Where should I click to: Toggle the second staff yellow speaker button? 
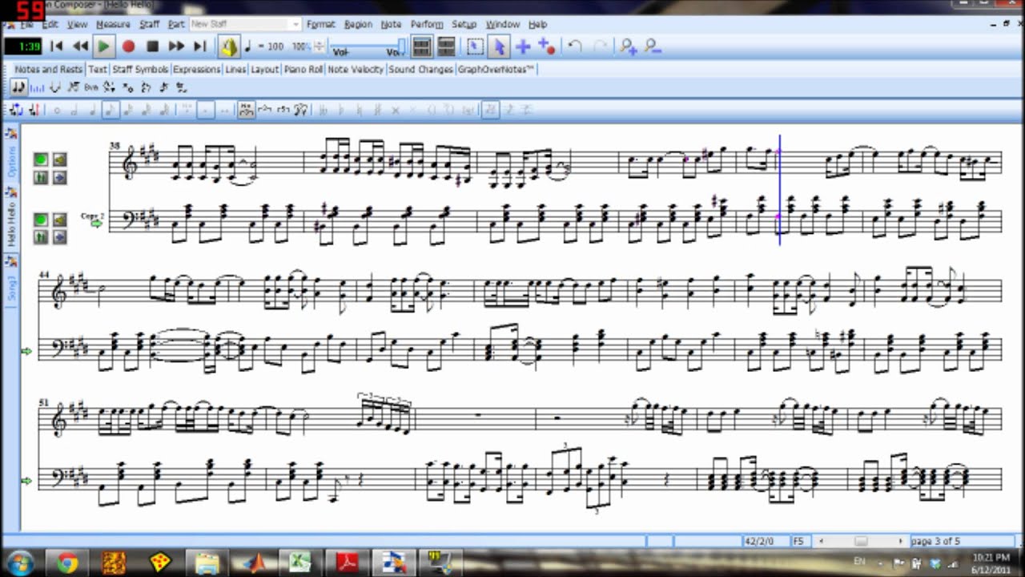point(58,220)
